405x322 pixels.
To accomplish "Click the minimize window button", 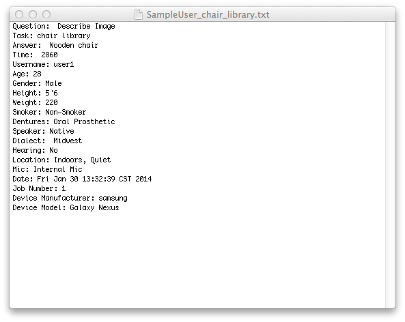I will pos(33,14).
